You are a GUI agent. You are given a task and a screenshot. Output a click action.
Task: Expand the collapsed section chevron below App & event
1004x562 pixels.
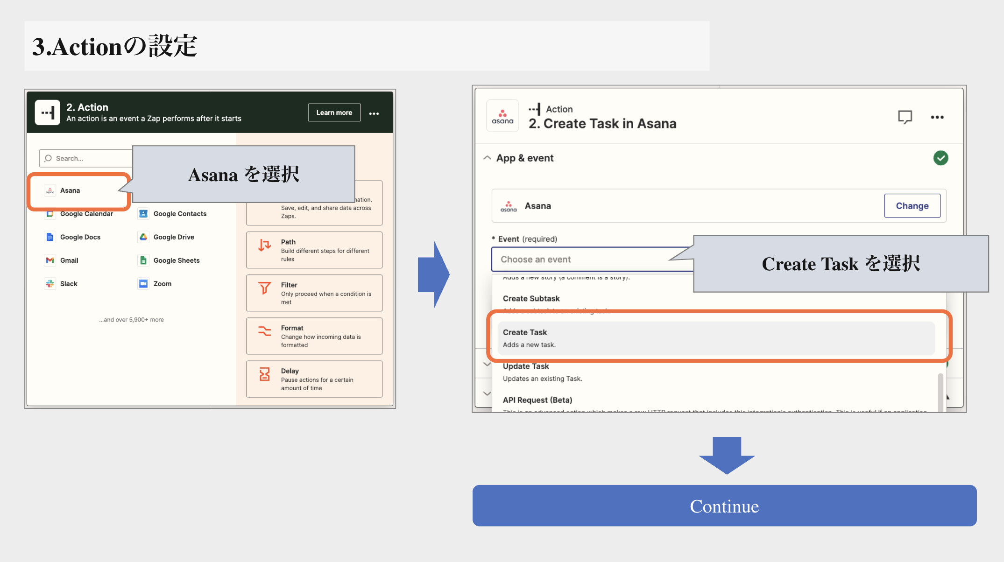point(487,364)
